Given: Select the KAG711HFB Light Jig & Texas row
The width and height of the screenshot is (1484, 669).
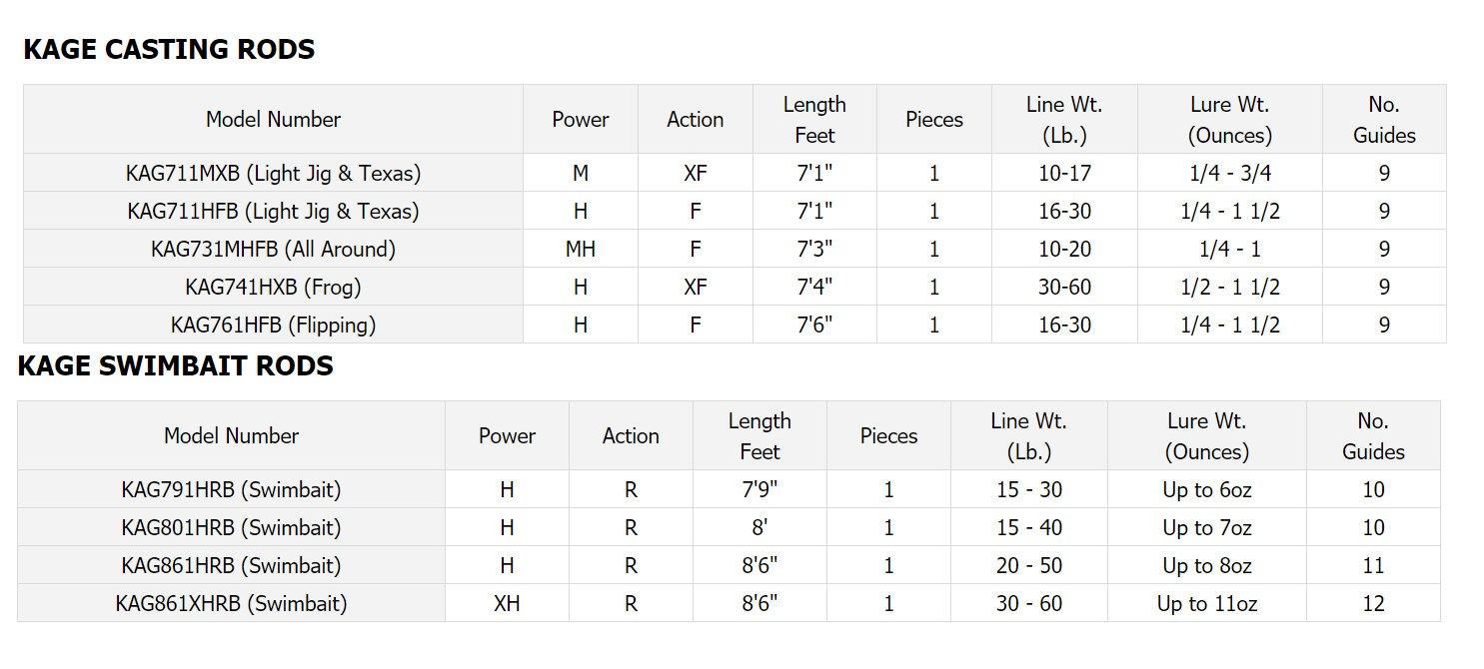Looking at the screenshot, I should pos(273,211).
